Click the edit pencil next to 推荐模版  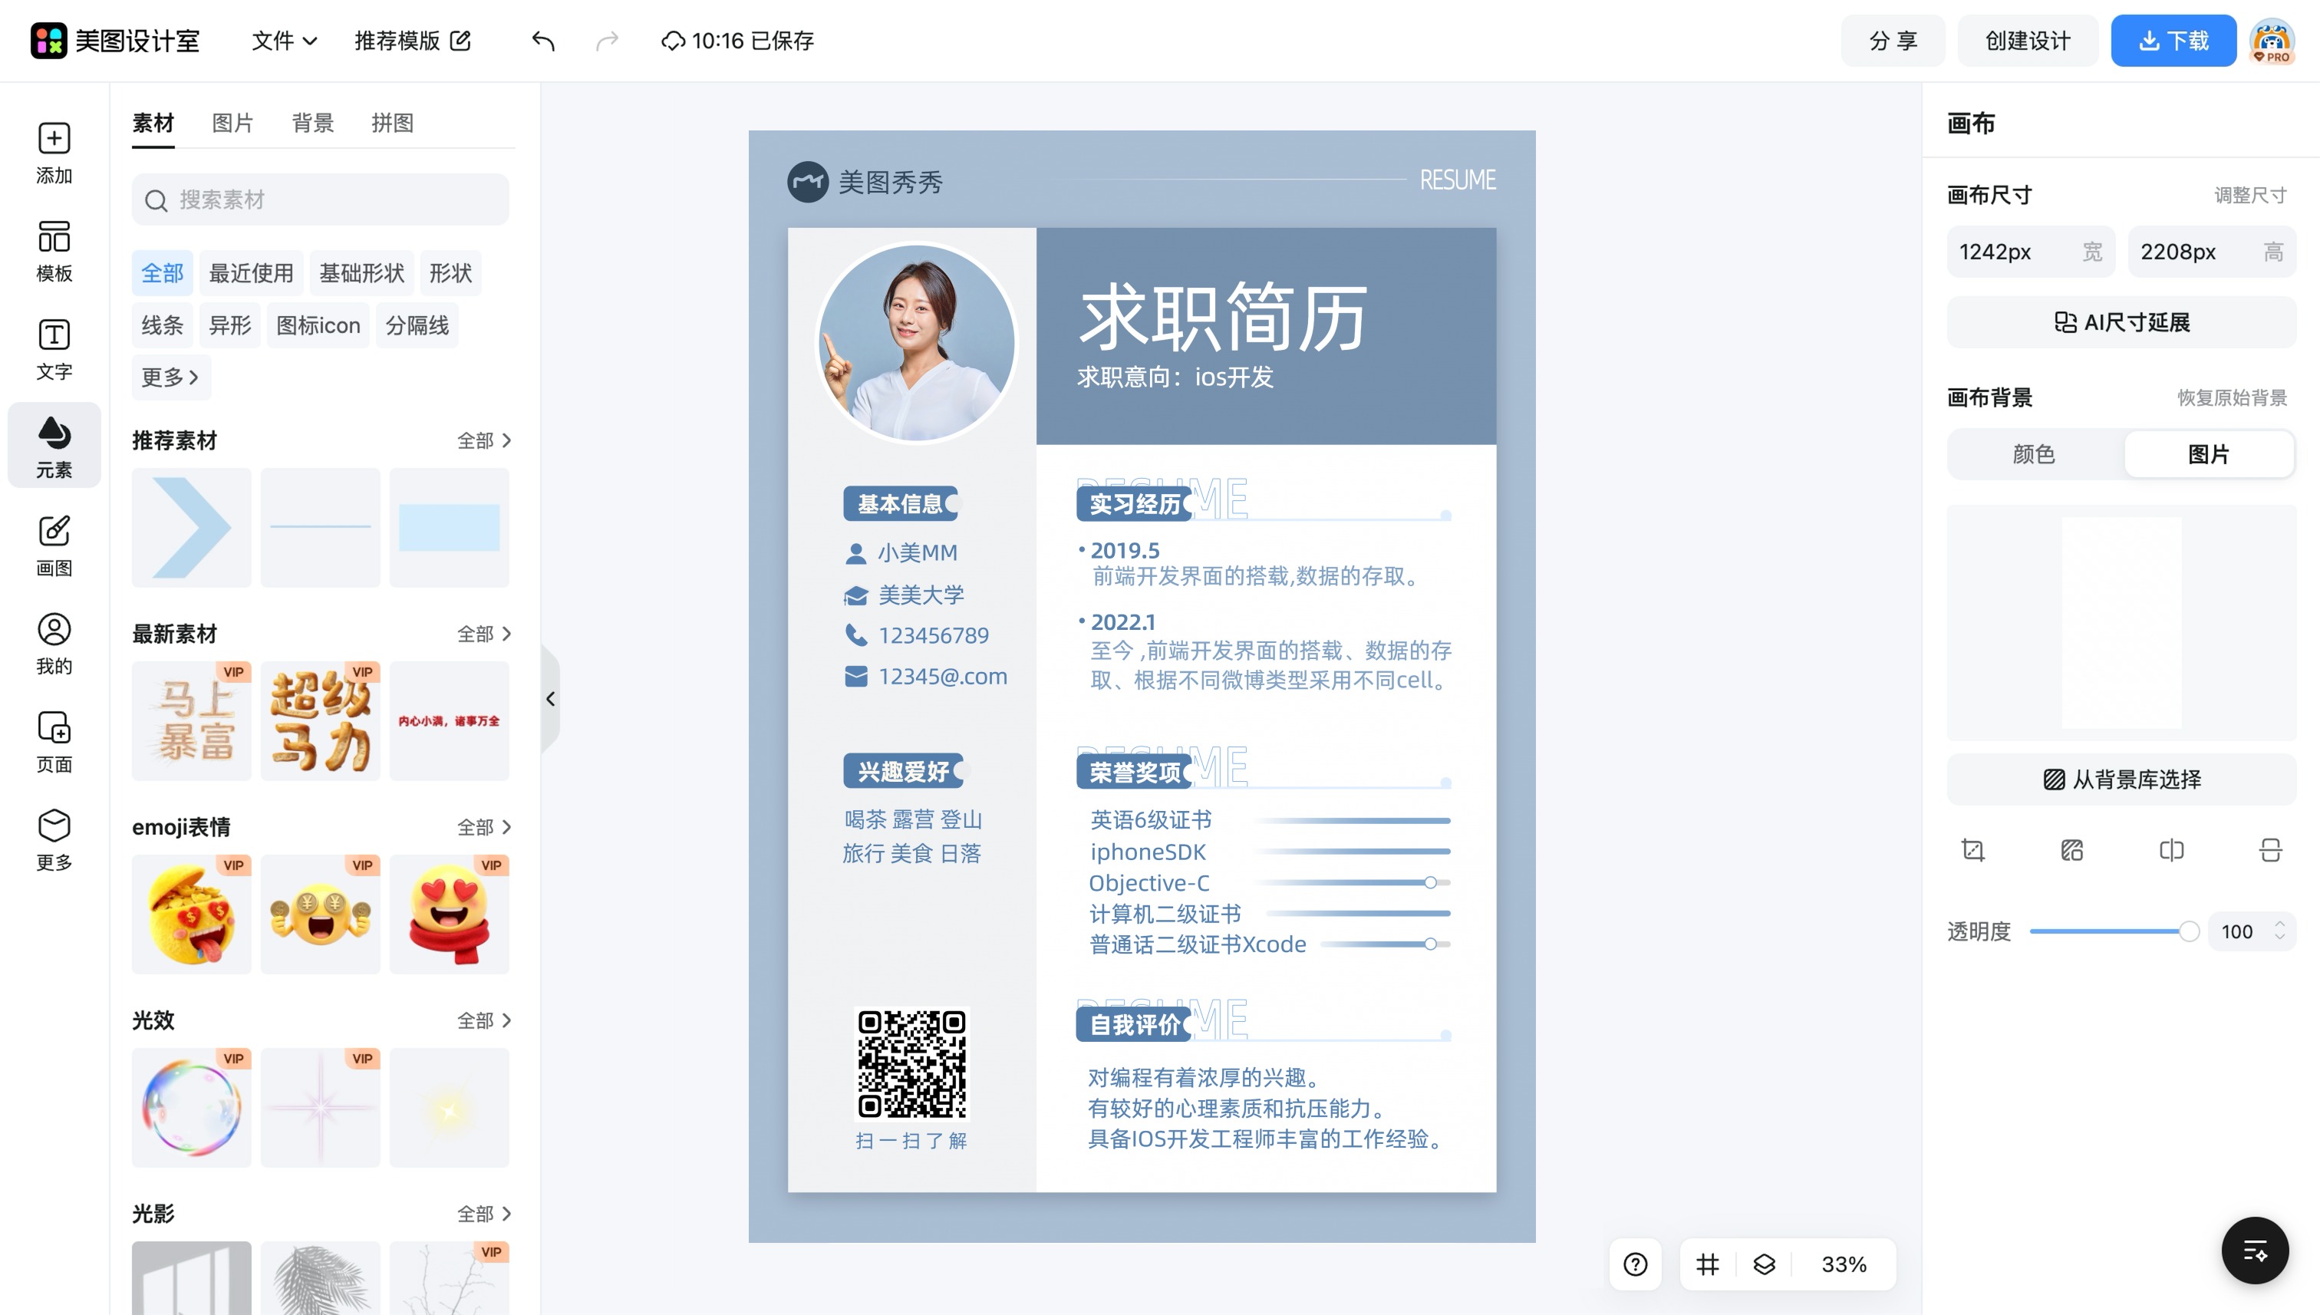coord(460,41)
